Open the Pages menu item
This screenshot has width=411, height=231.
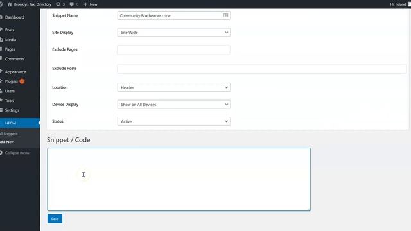[10, 49]
